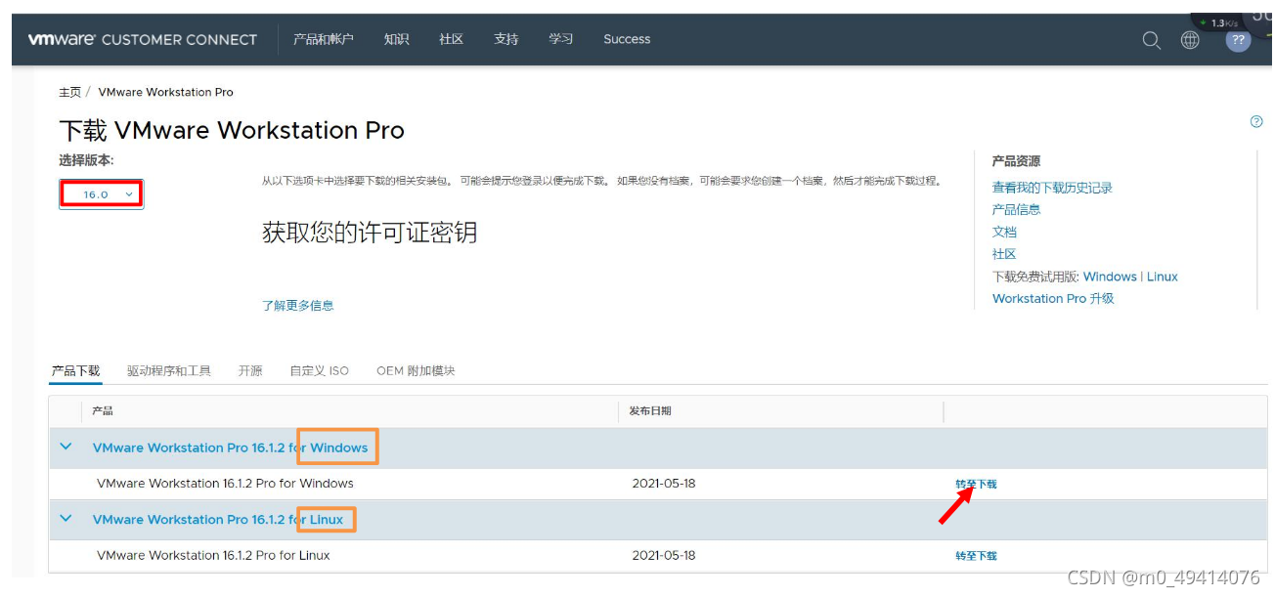Open VMware Workstation Pro 16.1.2 for Windows link
The width and height of the screenshot is (1275, 597).
(x=230, y=448)
